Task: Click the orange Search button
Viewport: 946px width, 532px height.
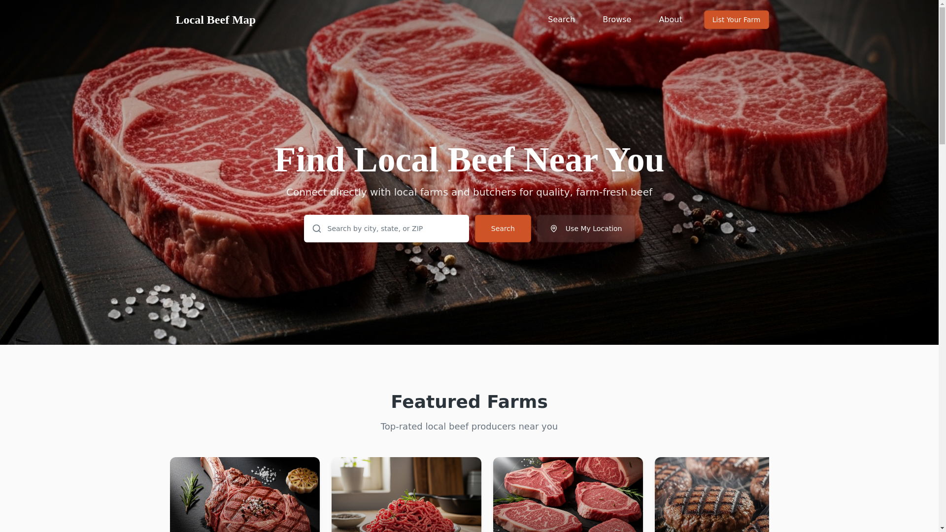Action: pyautogui.click(x=503, y=229)
